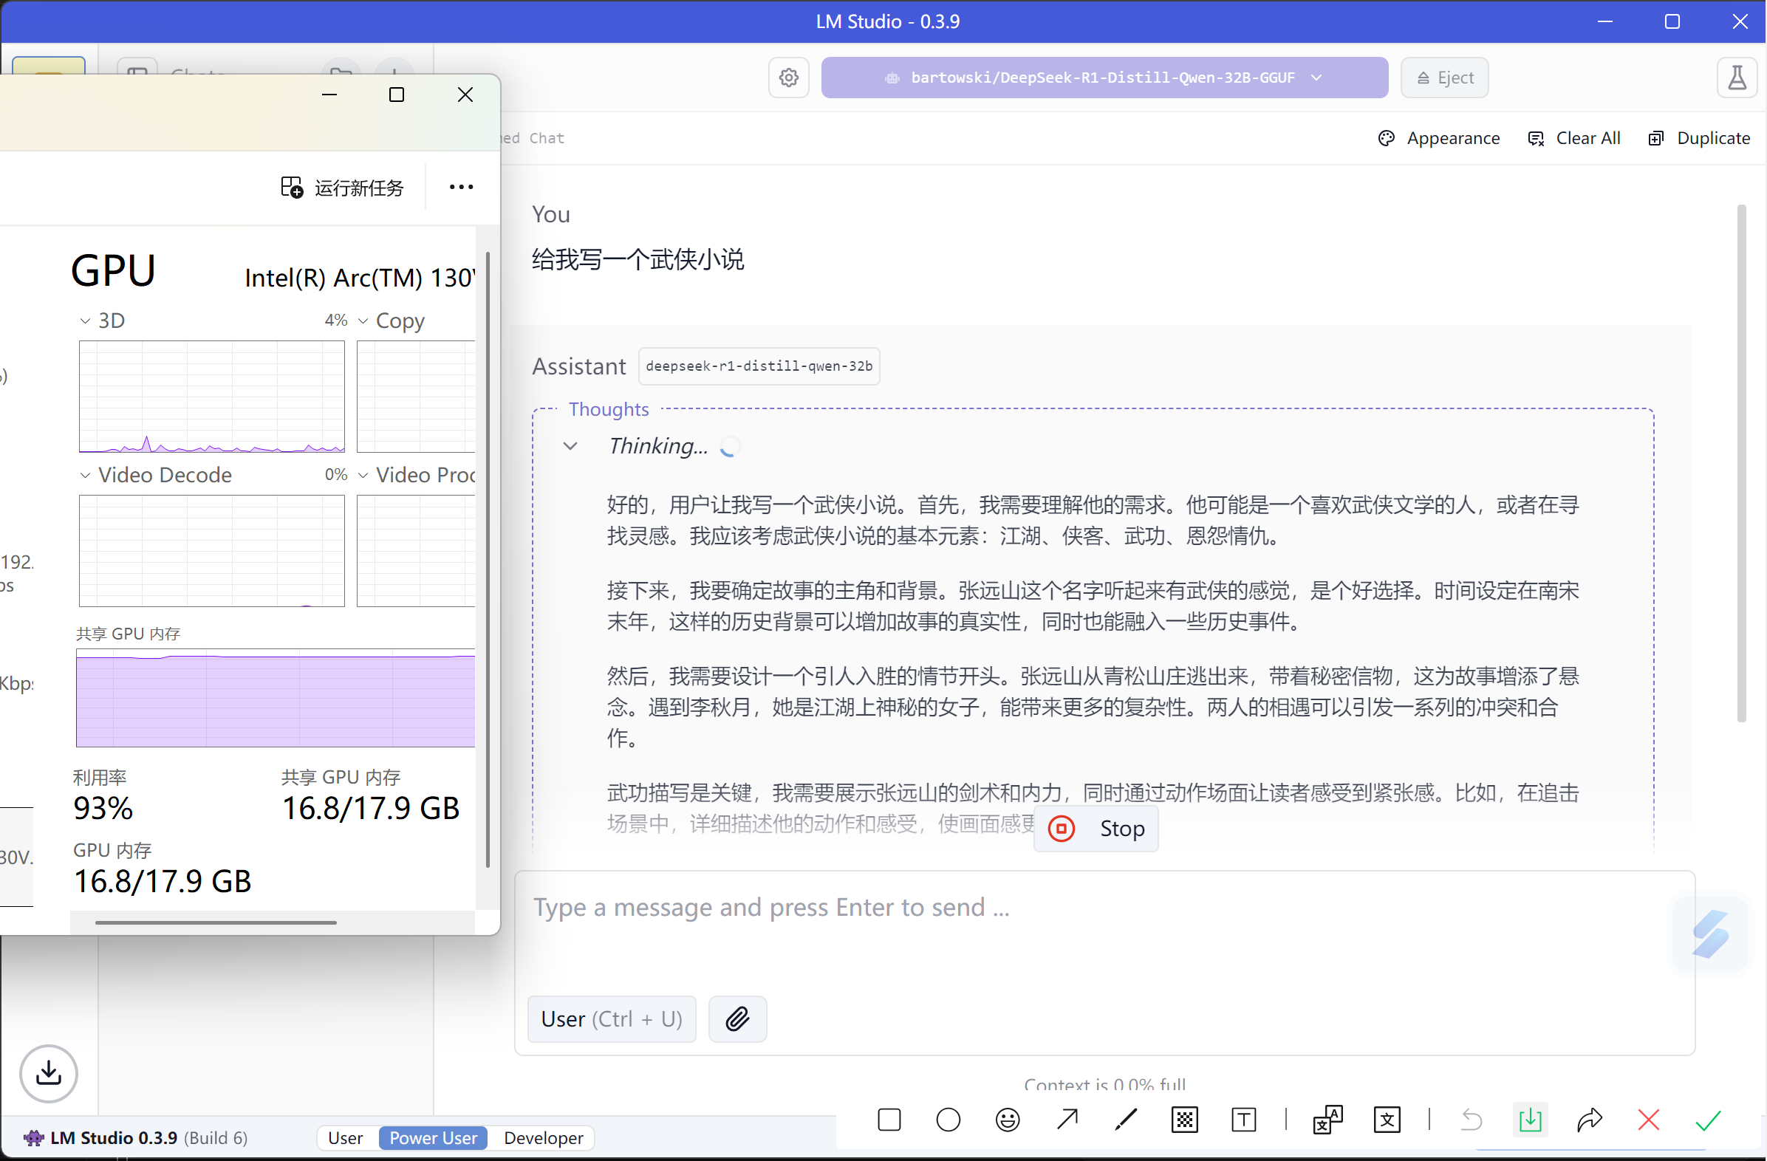Toggle Power User mode
This screenshot has height=1161, width=1767.
point(433,1137)
